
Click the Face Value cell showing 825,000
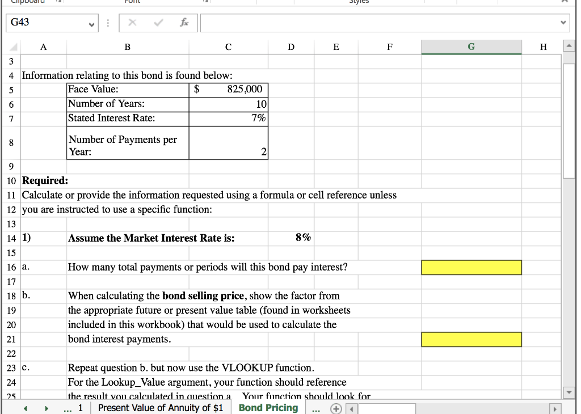pyautogui.click(x=228, y=90)
